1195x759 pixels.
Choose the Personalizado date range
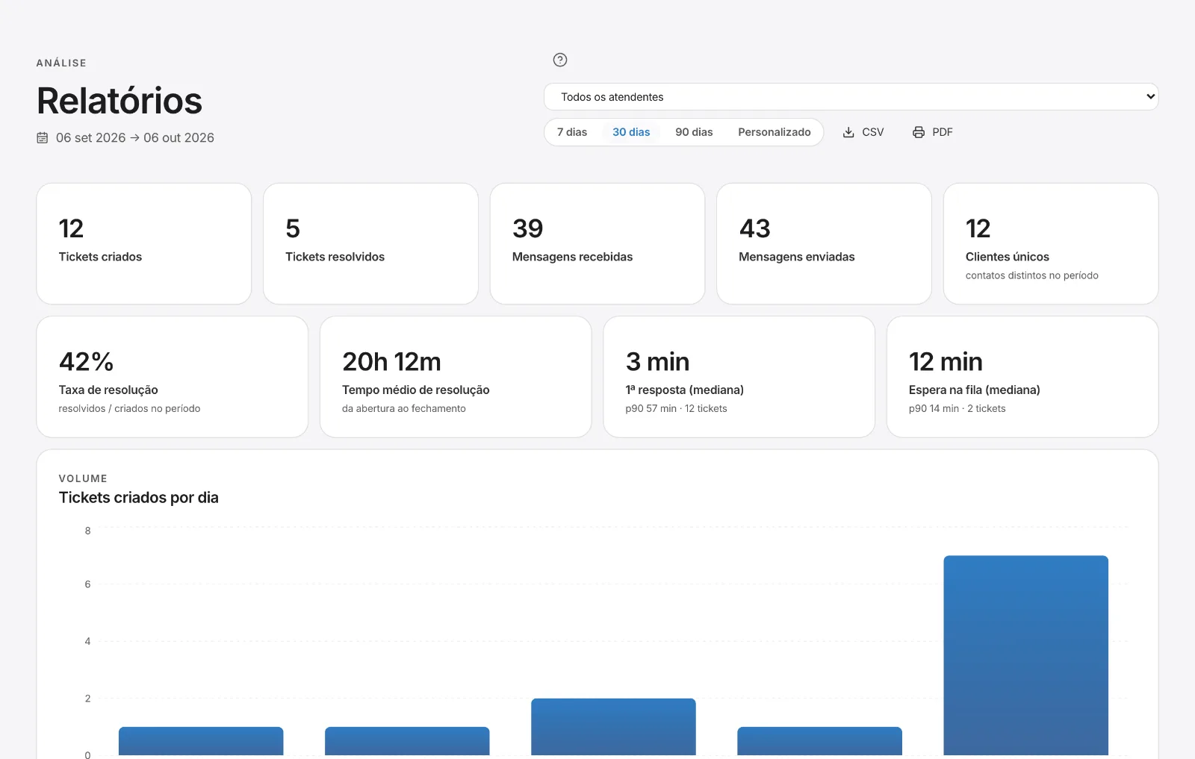pyautogui.click(x=775, y=132)
